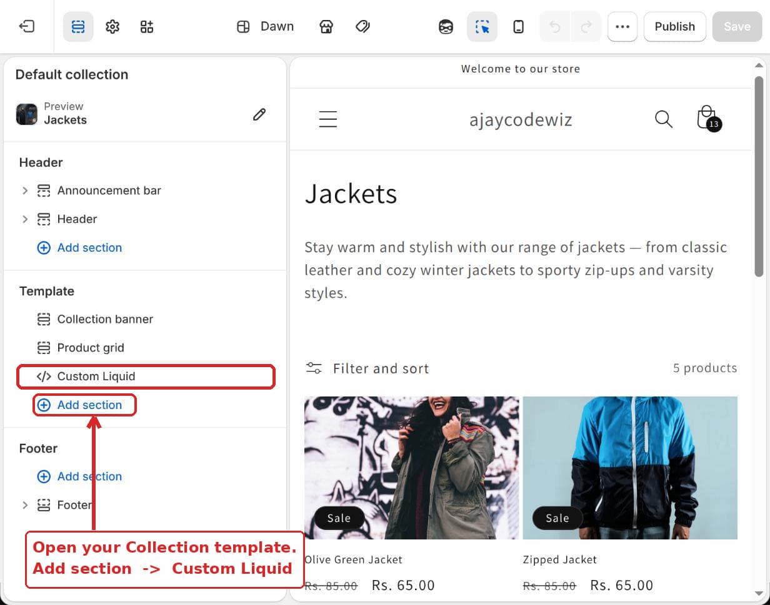Viewport: 770px width, 605px height.
Task: Click the undo arrow
Action: 555,27
